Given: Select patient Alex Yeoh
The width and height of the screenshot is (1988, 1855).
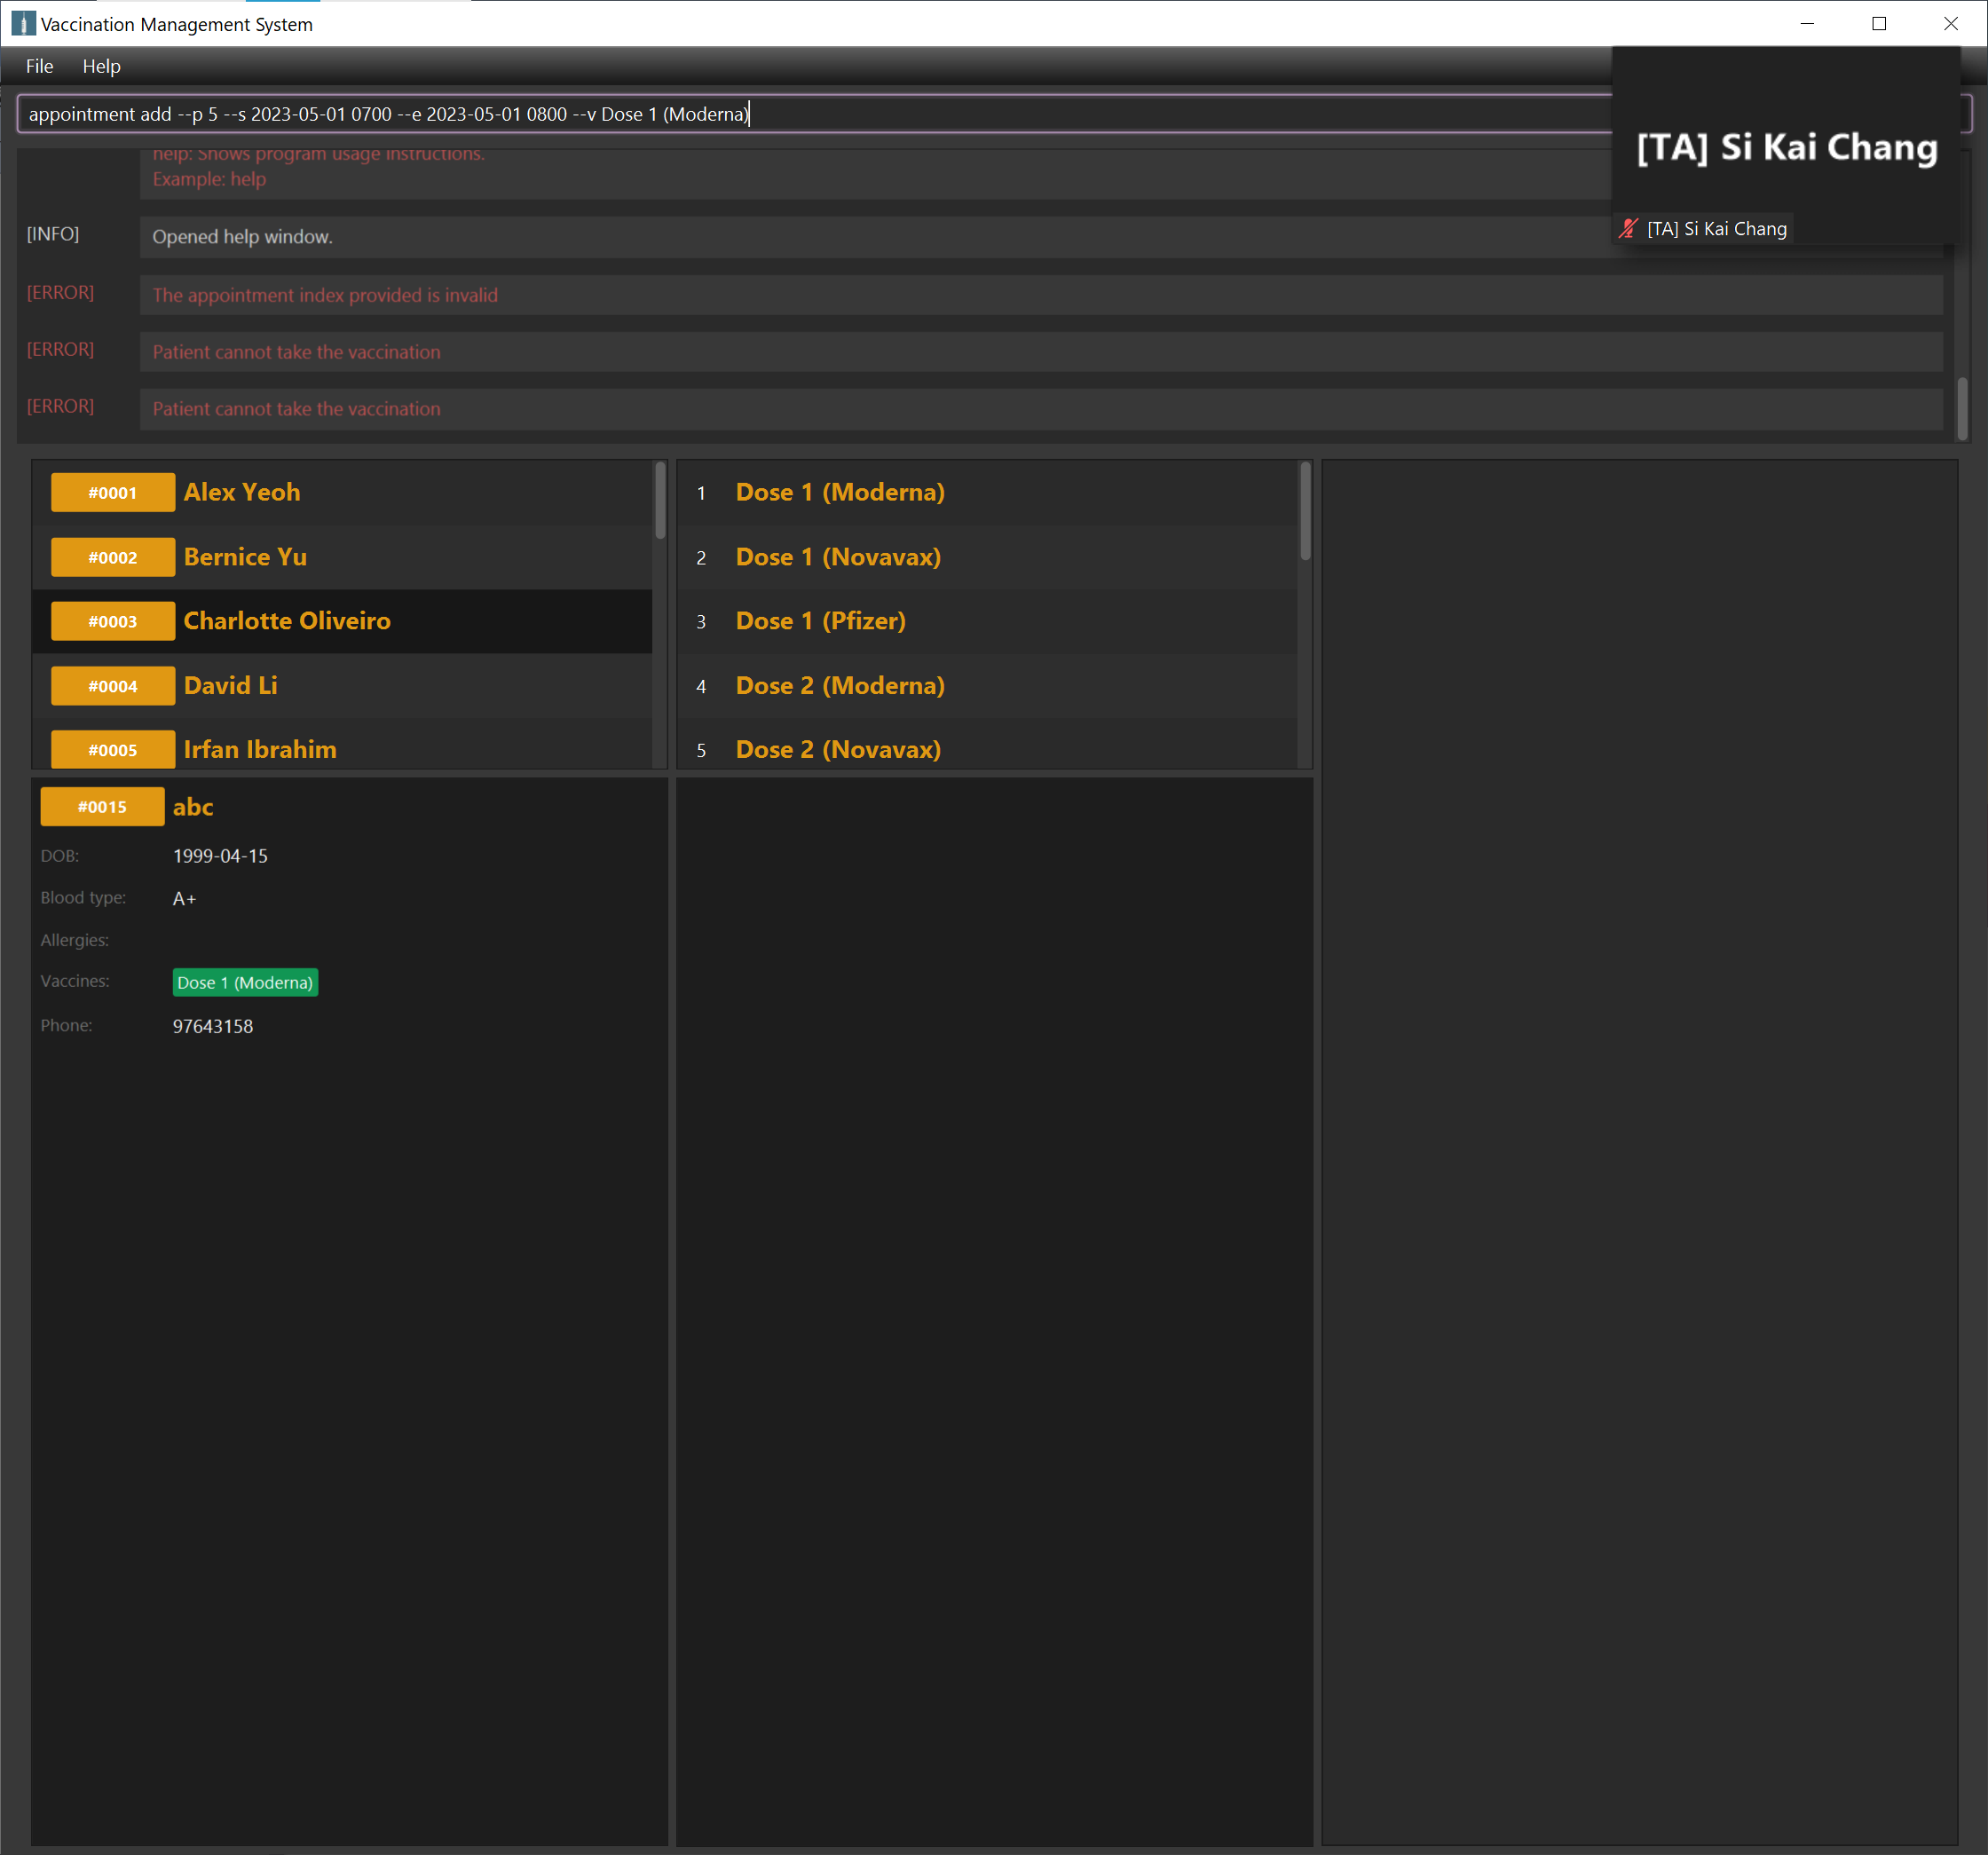Looking at the screenshot, I should 242,493.
